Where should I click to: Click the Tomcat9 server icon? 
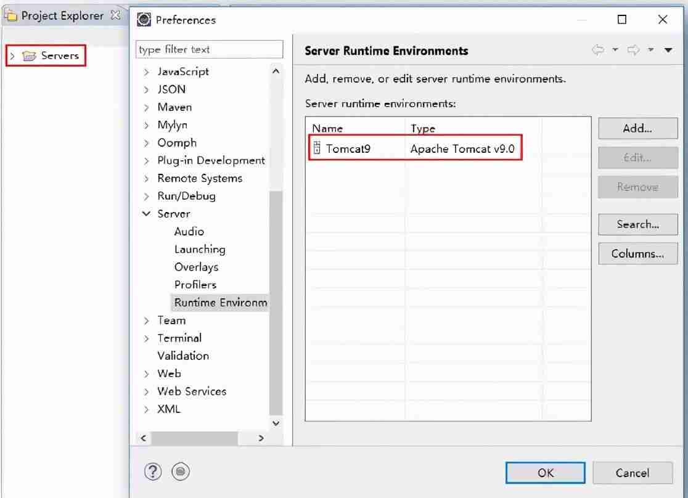(317, 148)
